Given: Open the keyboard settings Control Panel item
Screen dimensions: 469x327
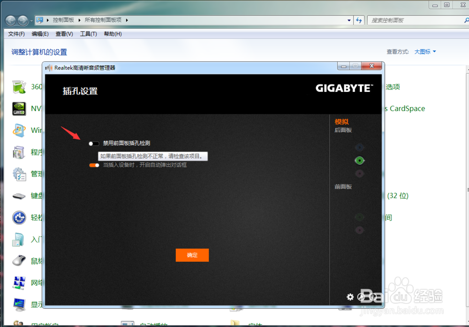Looking at the screenshot, I should [x=19, y=196].
